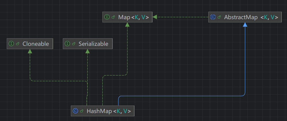The height and width of the screenshot is (121, 287).
Task: Click the green arrowhead below Cloneable
Action: [30, 51]
